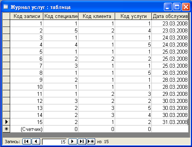Click date cell 31.03.2008 in record 15

170,122
